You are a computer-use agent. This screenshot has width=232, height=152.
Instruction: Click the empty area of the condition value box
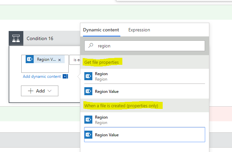[45, 68]
